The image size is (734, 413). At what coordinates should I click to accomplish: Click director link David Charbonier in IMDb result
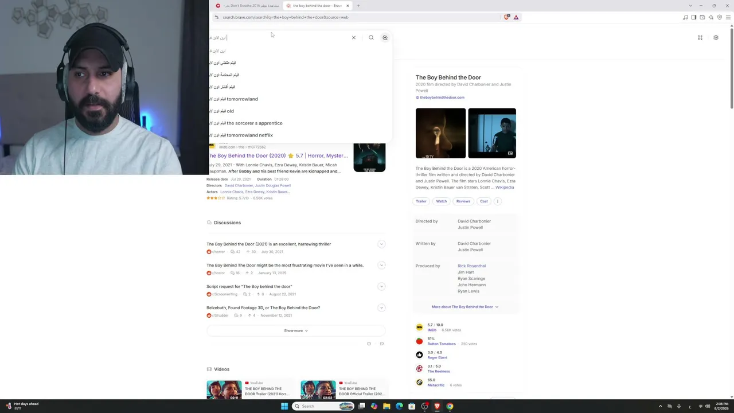(x=239, y=186)
